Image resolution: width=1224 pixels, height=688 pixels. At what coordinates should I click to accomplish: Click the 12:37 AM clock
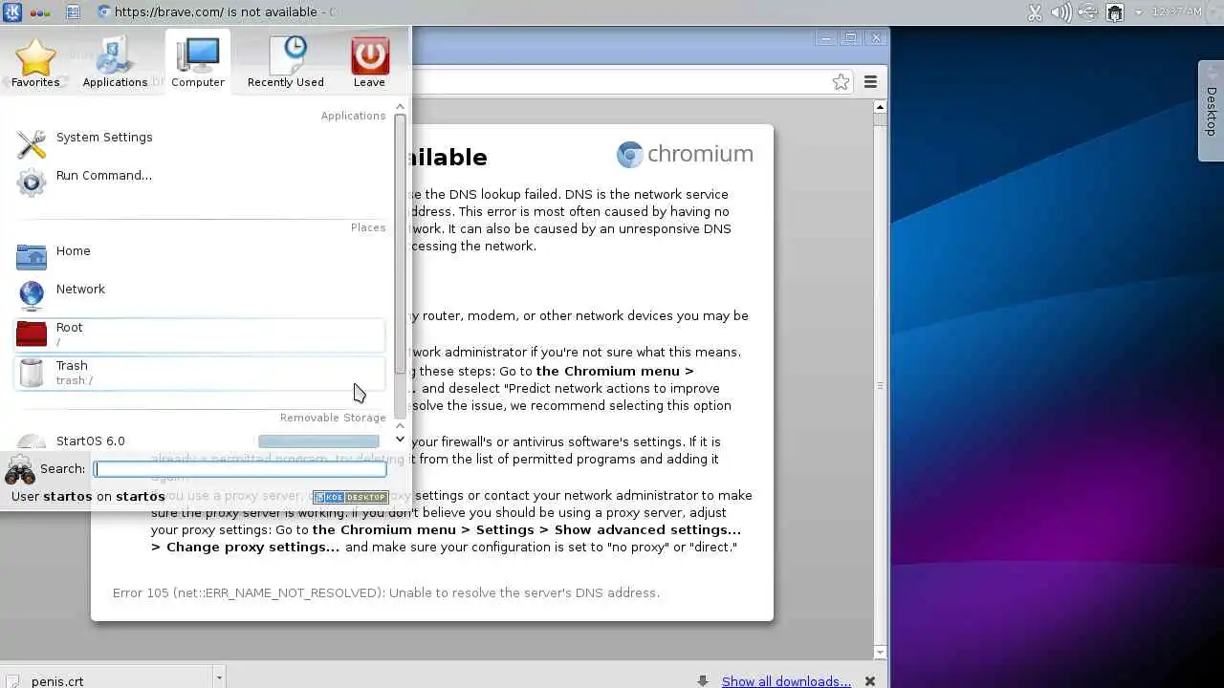pyautogui.click(x=1176, y=12)
